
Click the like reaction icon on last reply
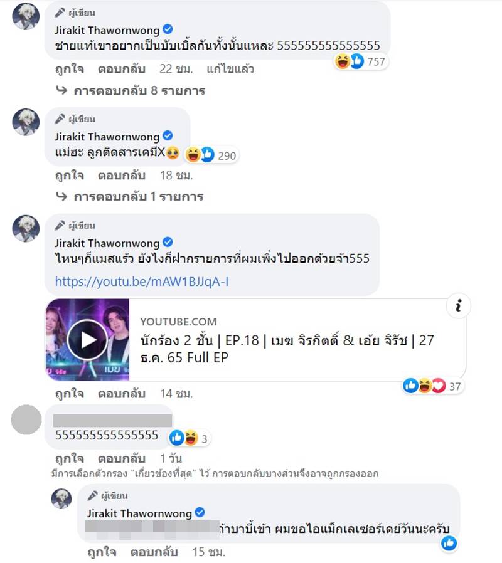[449, 543]
